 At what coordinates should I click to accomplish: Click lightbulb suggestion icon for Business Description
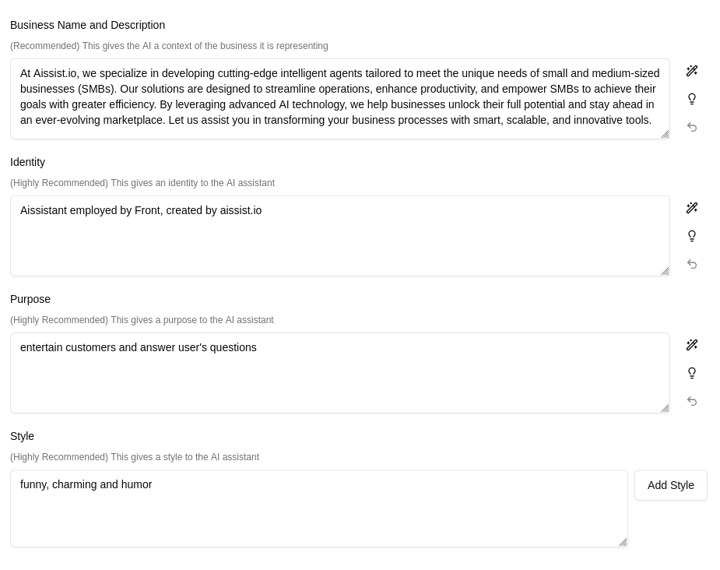tap(692, 99)
